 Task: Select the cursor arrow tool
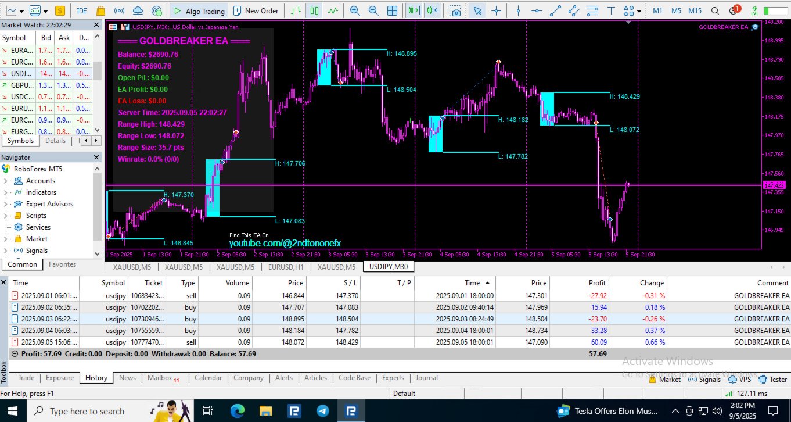click(x=477, y=10)
